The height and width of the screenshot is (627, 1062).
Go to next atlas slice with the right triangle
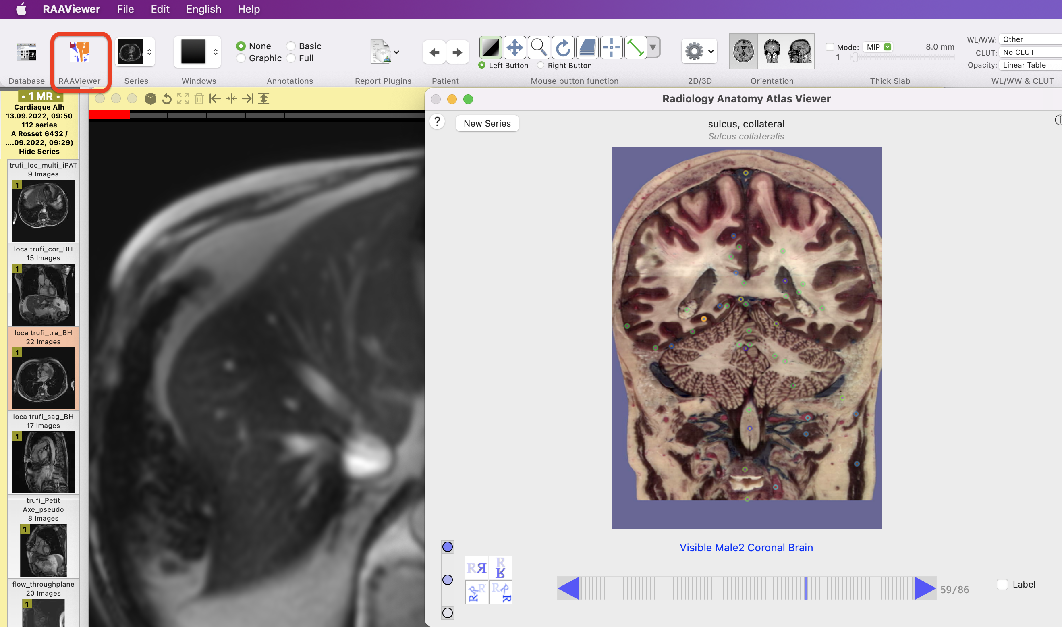tap(925, 589)
